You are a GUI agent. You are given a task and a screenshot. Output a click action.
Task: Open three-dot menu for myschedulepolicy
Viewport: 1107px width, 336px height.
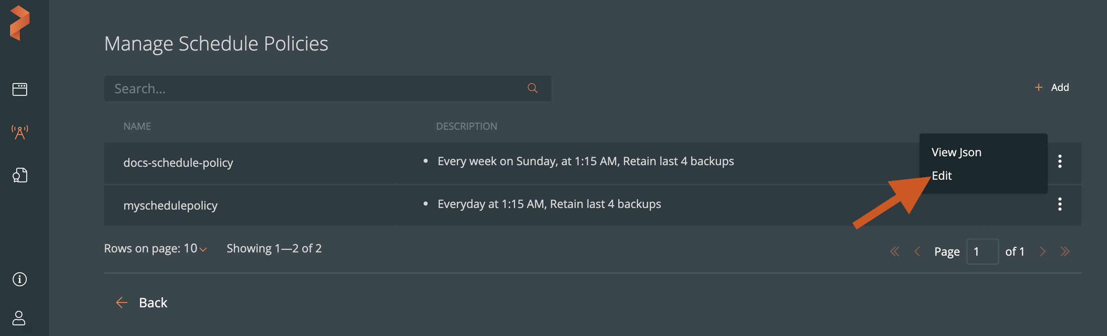point(1060,204)
